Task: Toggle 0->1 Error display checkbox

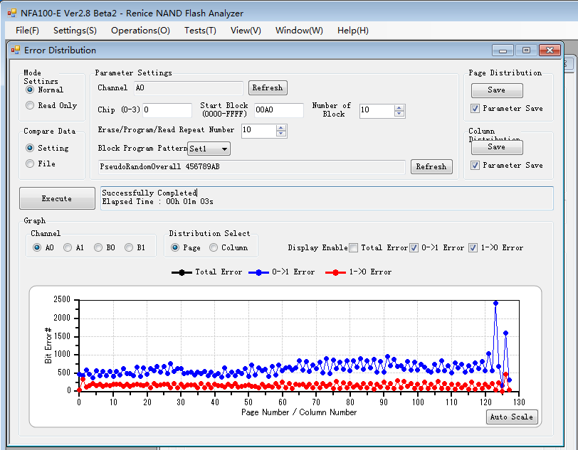Action: tap(414, 248)
